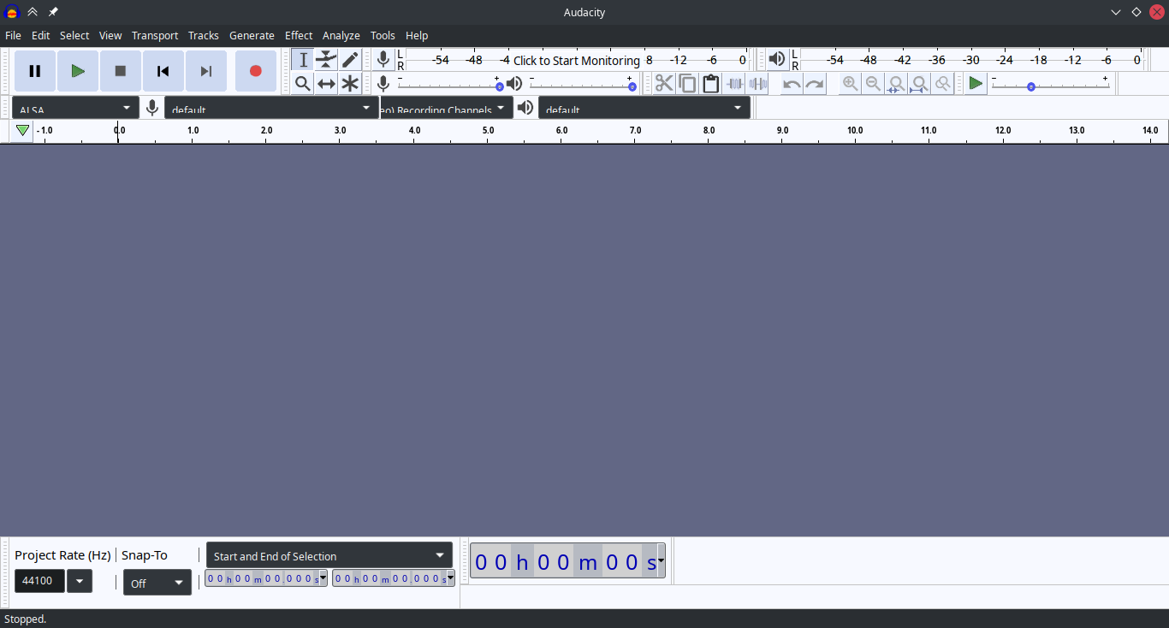Screen dimensions: 1169x628
Task: Open the Generate menu
Action: tap(252, 35)
